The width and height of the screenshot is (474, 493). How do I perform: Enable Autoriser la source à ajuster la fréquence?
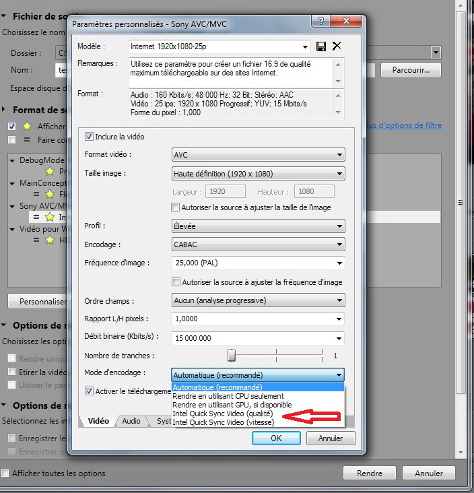[176, 282]
